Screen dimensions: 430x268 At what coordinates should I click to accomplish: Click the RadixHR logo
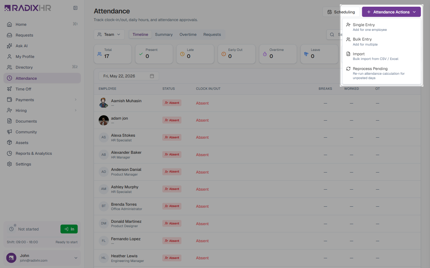click(28, 8)
